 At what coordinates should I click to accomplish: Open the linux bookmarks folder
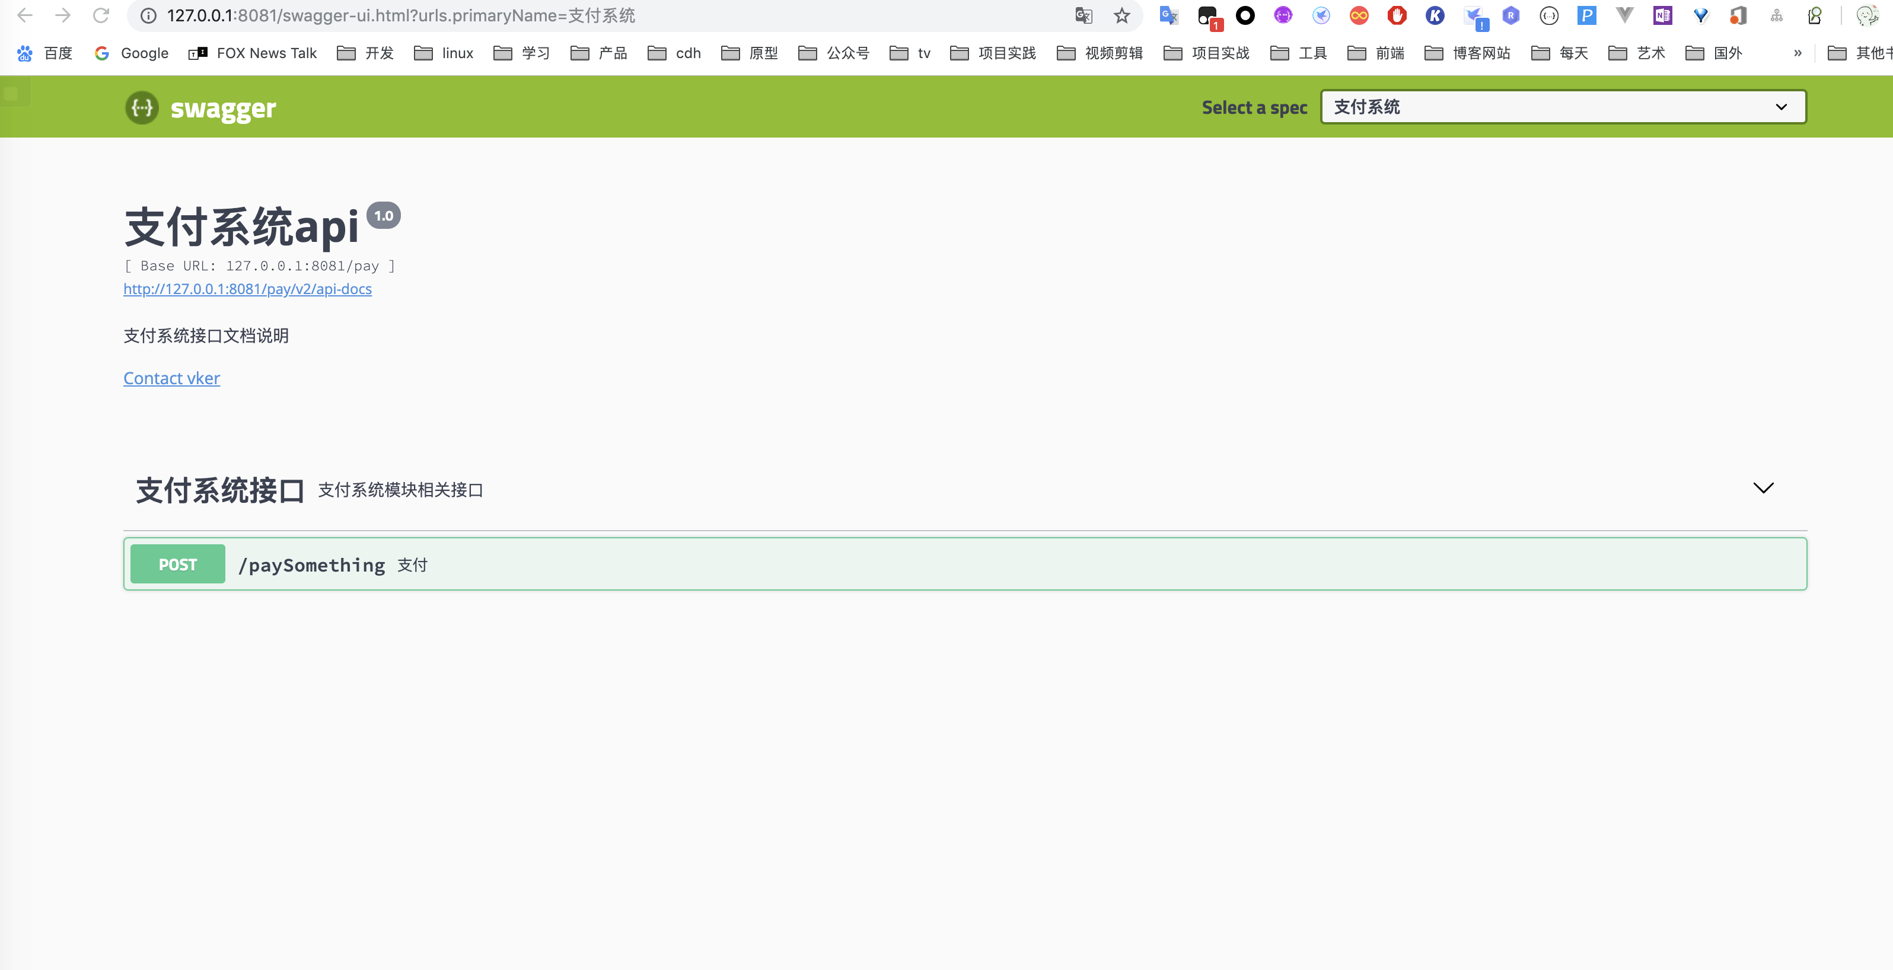444,53
